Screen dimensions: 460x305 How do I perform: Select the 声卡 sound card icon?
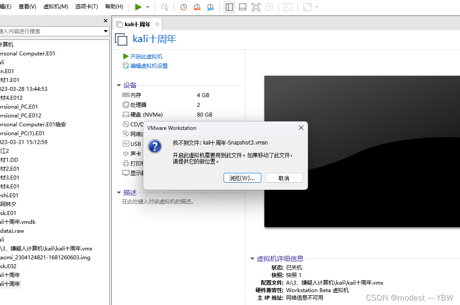[x=126, y=153]
